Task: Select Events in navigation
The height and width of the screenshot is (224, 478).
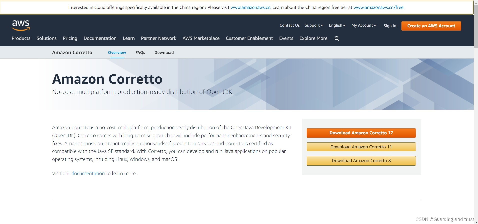Action: point(286,38)
